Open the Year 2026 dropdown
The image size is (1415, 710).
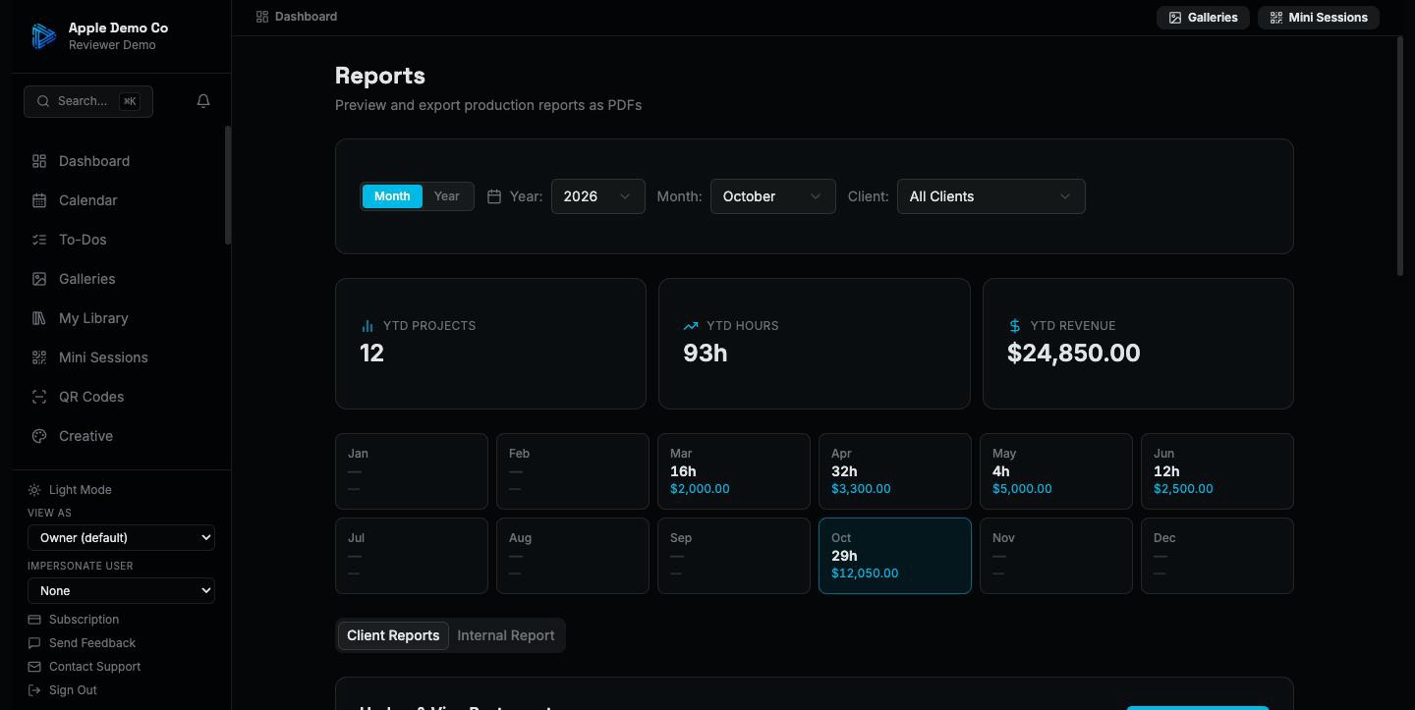pyautogui.click(x=598, y=196)
